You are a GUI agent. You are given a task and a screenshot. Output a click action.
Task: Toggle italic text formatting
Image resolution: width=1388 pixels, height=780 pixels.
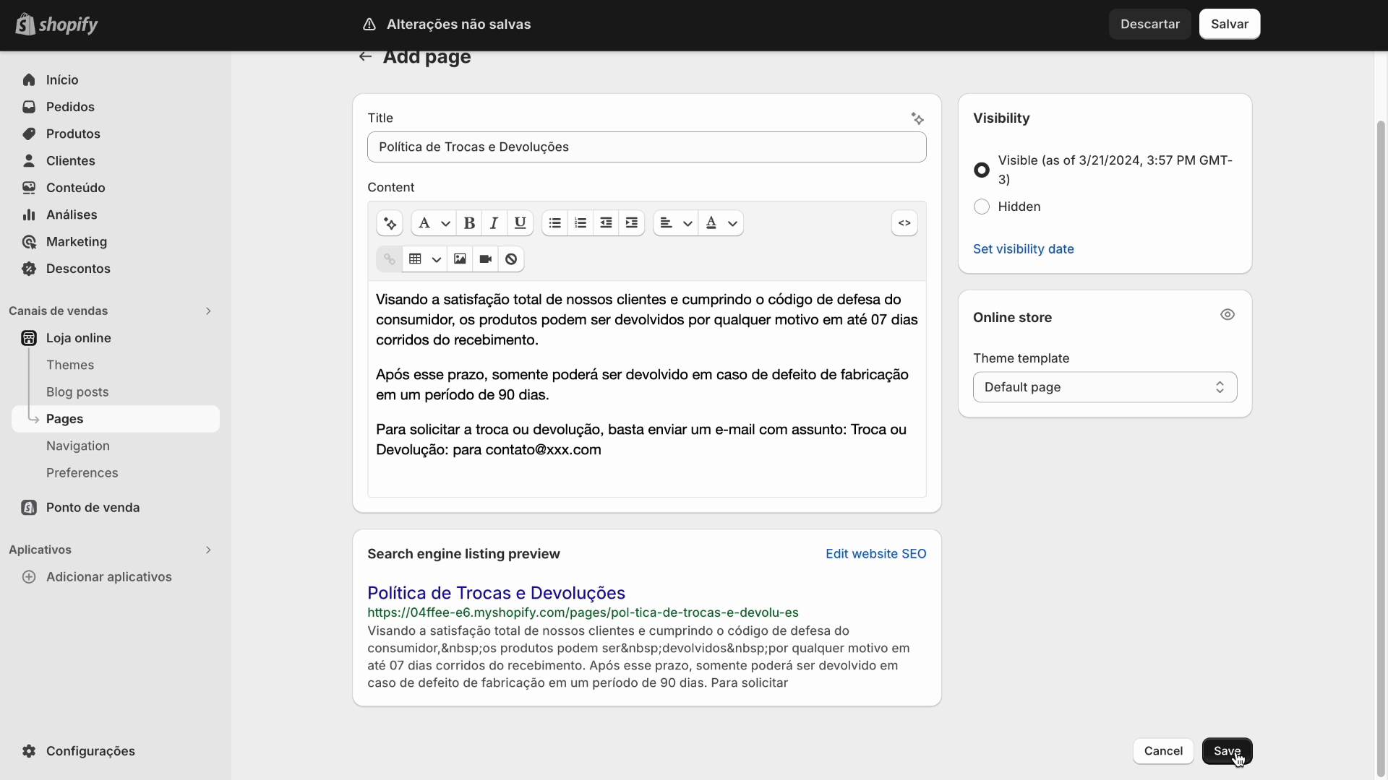(x=494, y=223)
